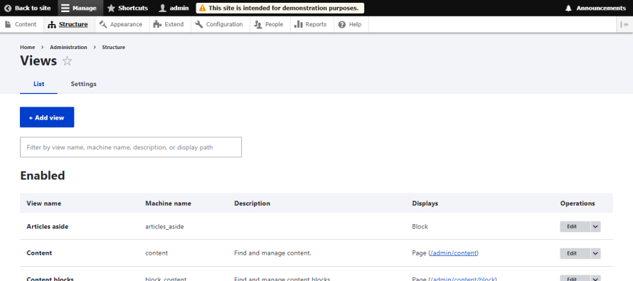Add Views page to shortcuts star
The height and width of the screenshot is (281, 633).
[x=67, y=61]
